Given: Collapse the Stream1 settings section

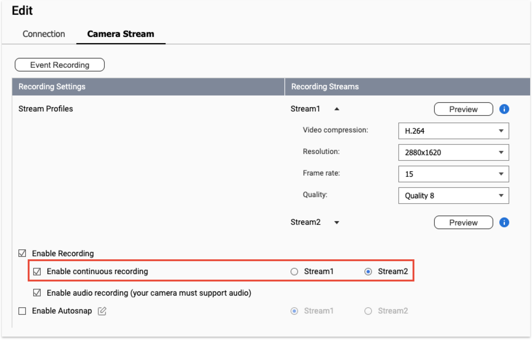Looking at the screenshot, I should [x=337, y=109].
